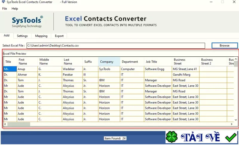Click the Browse button

click(x=225, y=45)
